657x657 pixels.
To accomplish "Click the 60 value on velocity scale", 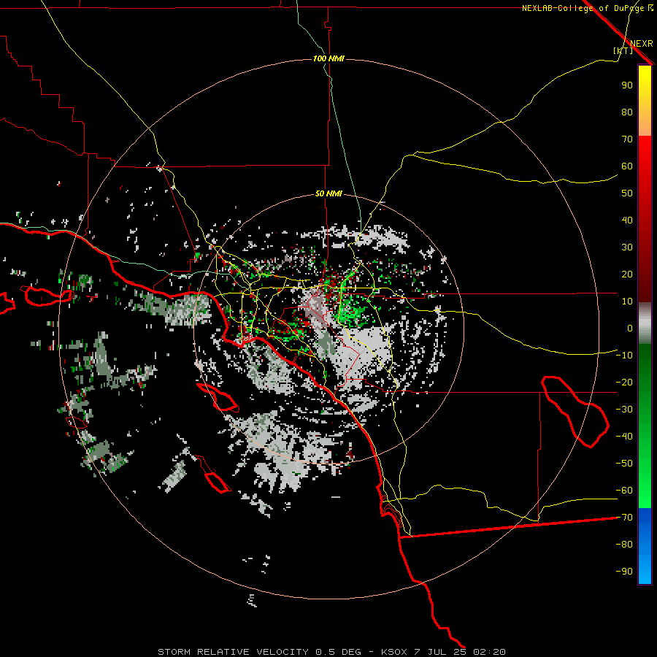I will [627, 166].
